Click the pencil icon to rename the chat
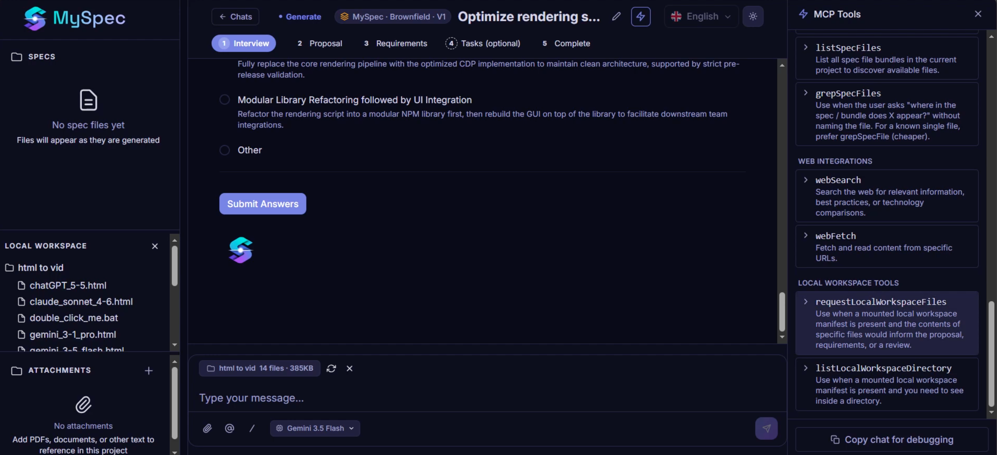Screen dimensions: 997x455 coord(616,16)
